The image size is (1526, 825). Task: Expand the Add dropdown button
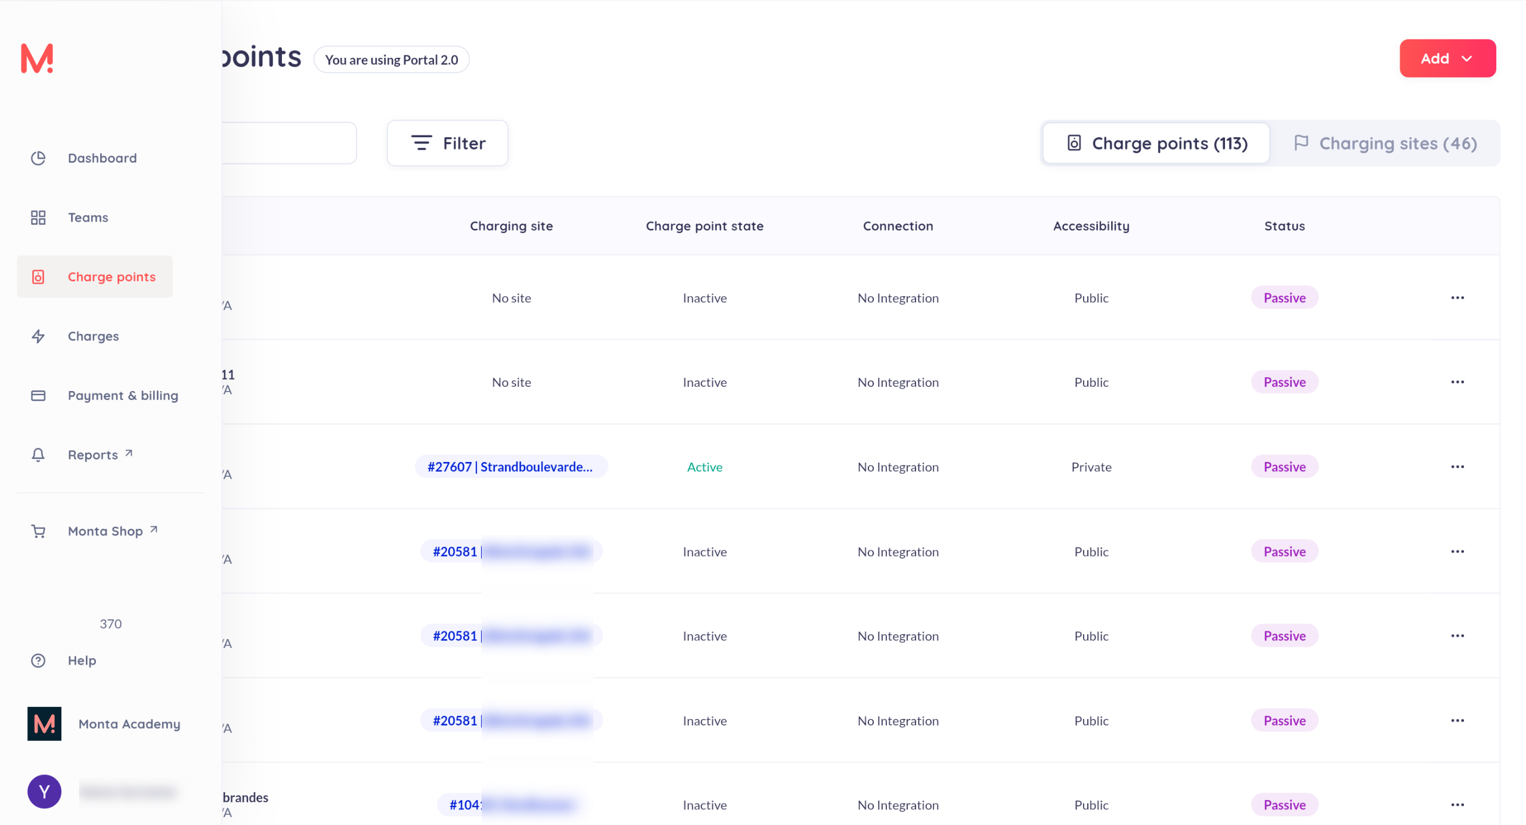click(x=1447, y=58)
